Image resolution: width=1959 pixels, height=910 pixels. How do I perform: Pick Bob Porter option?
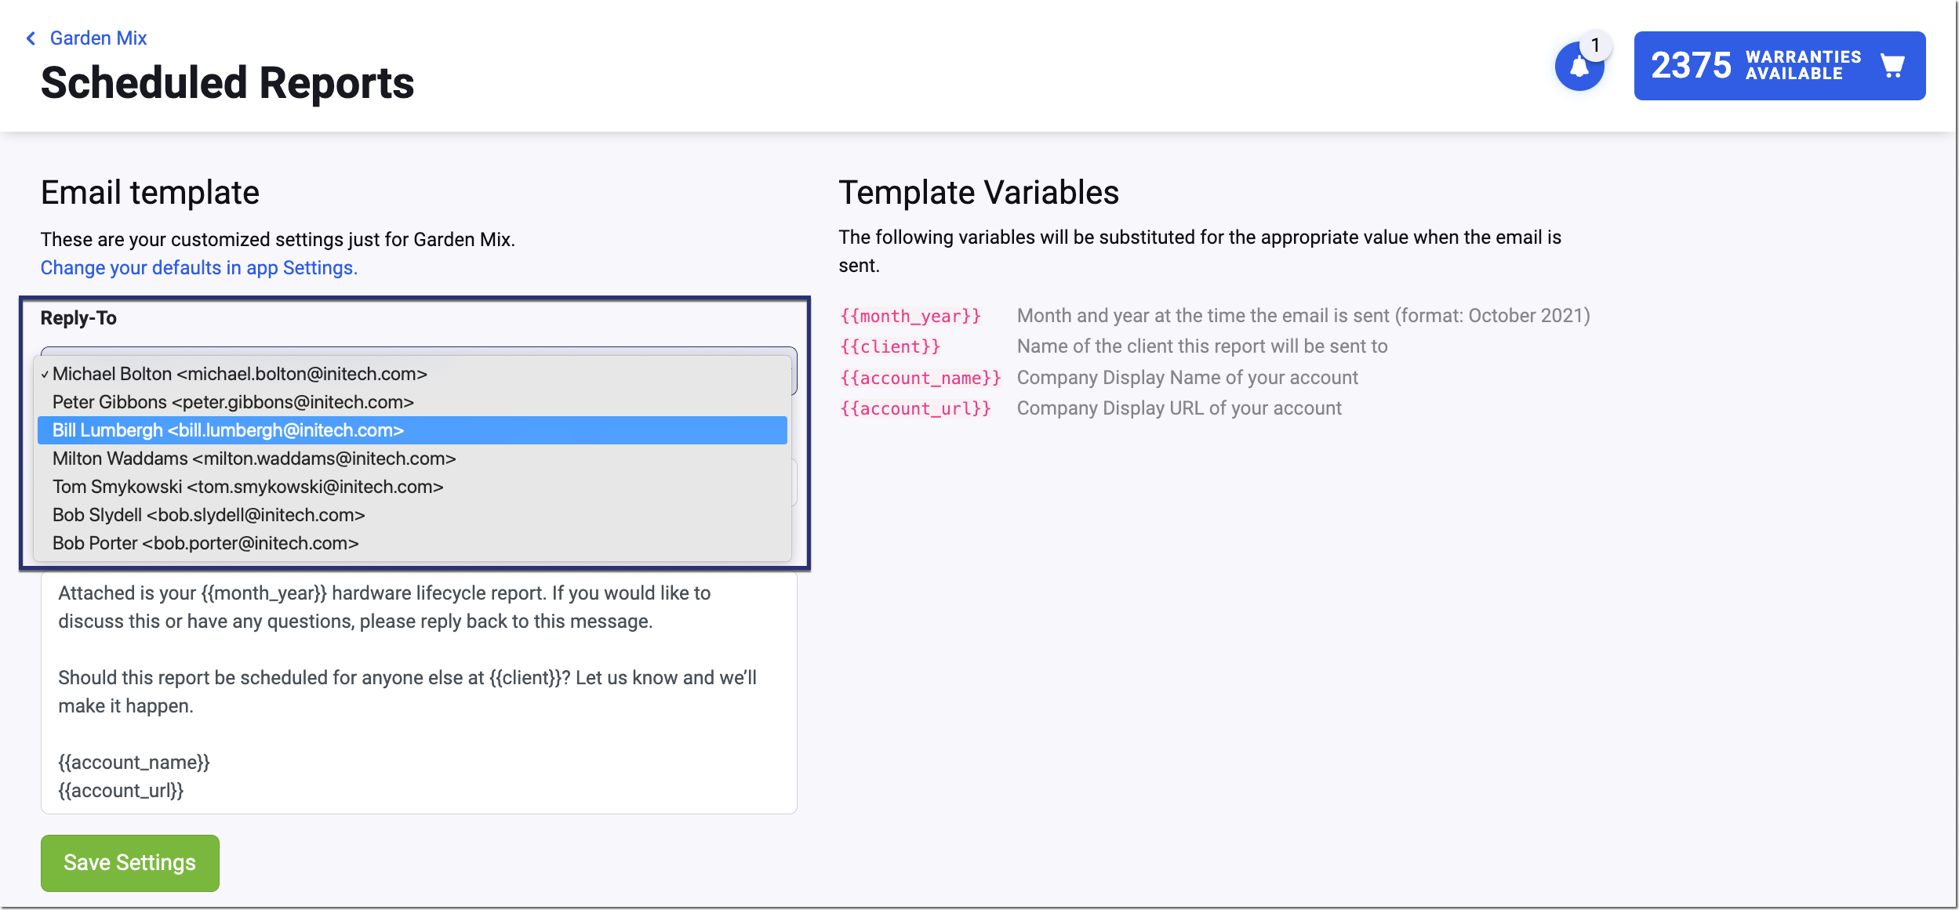point(413,543)
